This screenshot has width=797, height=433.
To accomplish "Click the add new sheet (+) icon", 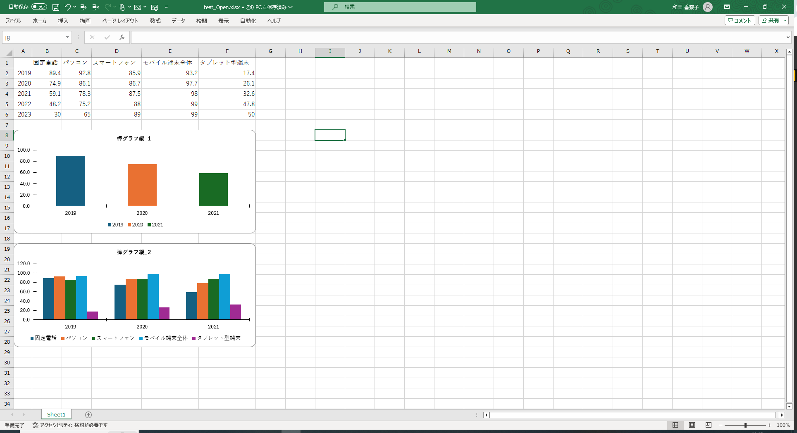I will [x=88, y=414].
